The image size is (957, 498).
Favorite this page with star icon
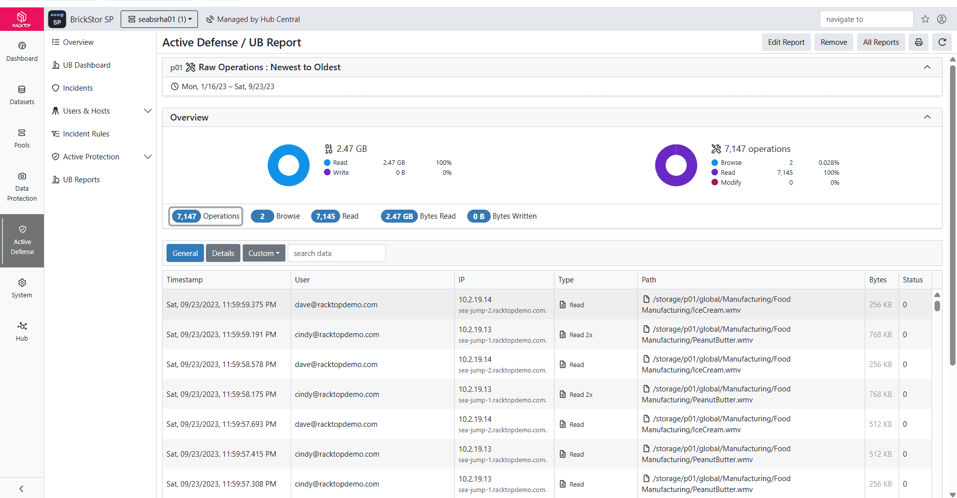tap(925, 19)
